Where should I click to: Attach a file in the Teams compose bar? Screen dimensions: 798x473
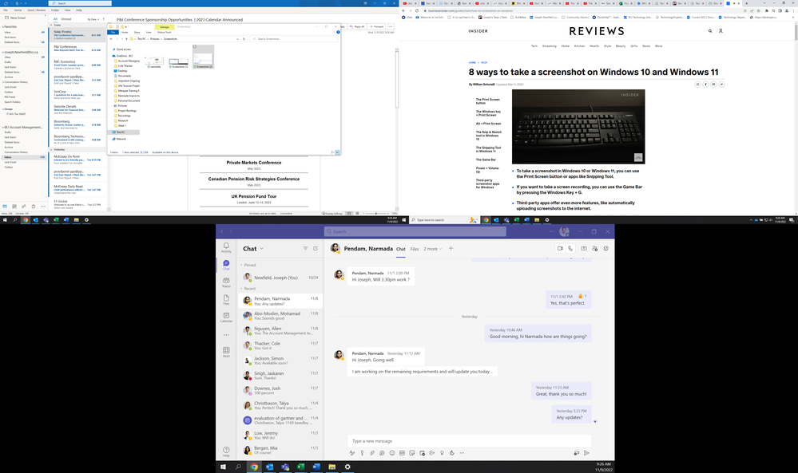(x=374, y=453)
